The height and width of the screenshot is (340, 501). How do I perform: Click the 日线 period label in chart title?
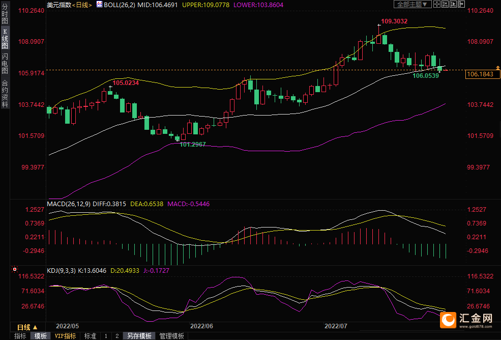pos(82,5)
